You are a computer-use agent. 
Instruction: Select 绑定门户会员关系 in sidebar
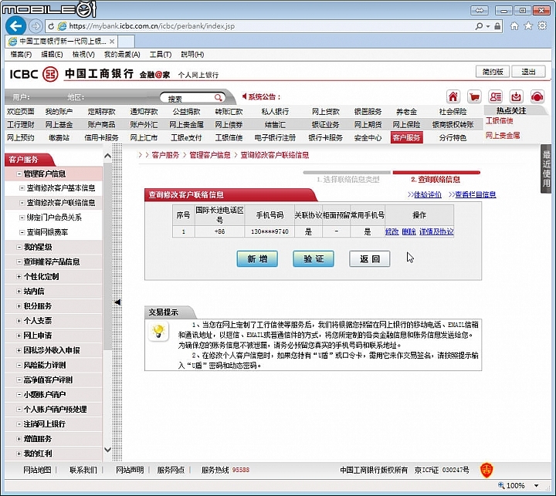pos(54,218)
